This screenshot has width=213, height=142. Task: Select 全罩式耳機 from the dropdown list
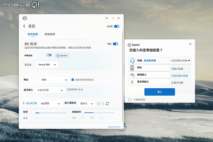click(x=177, y=83)
